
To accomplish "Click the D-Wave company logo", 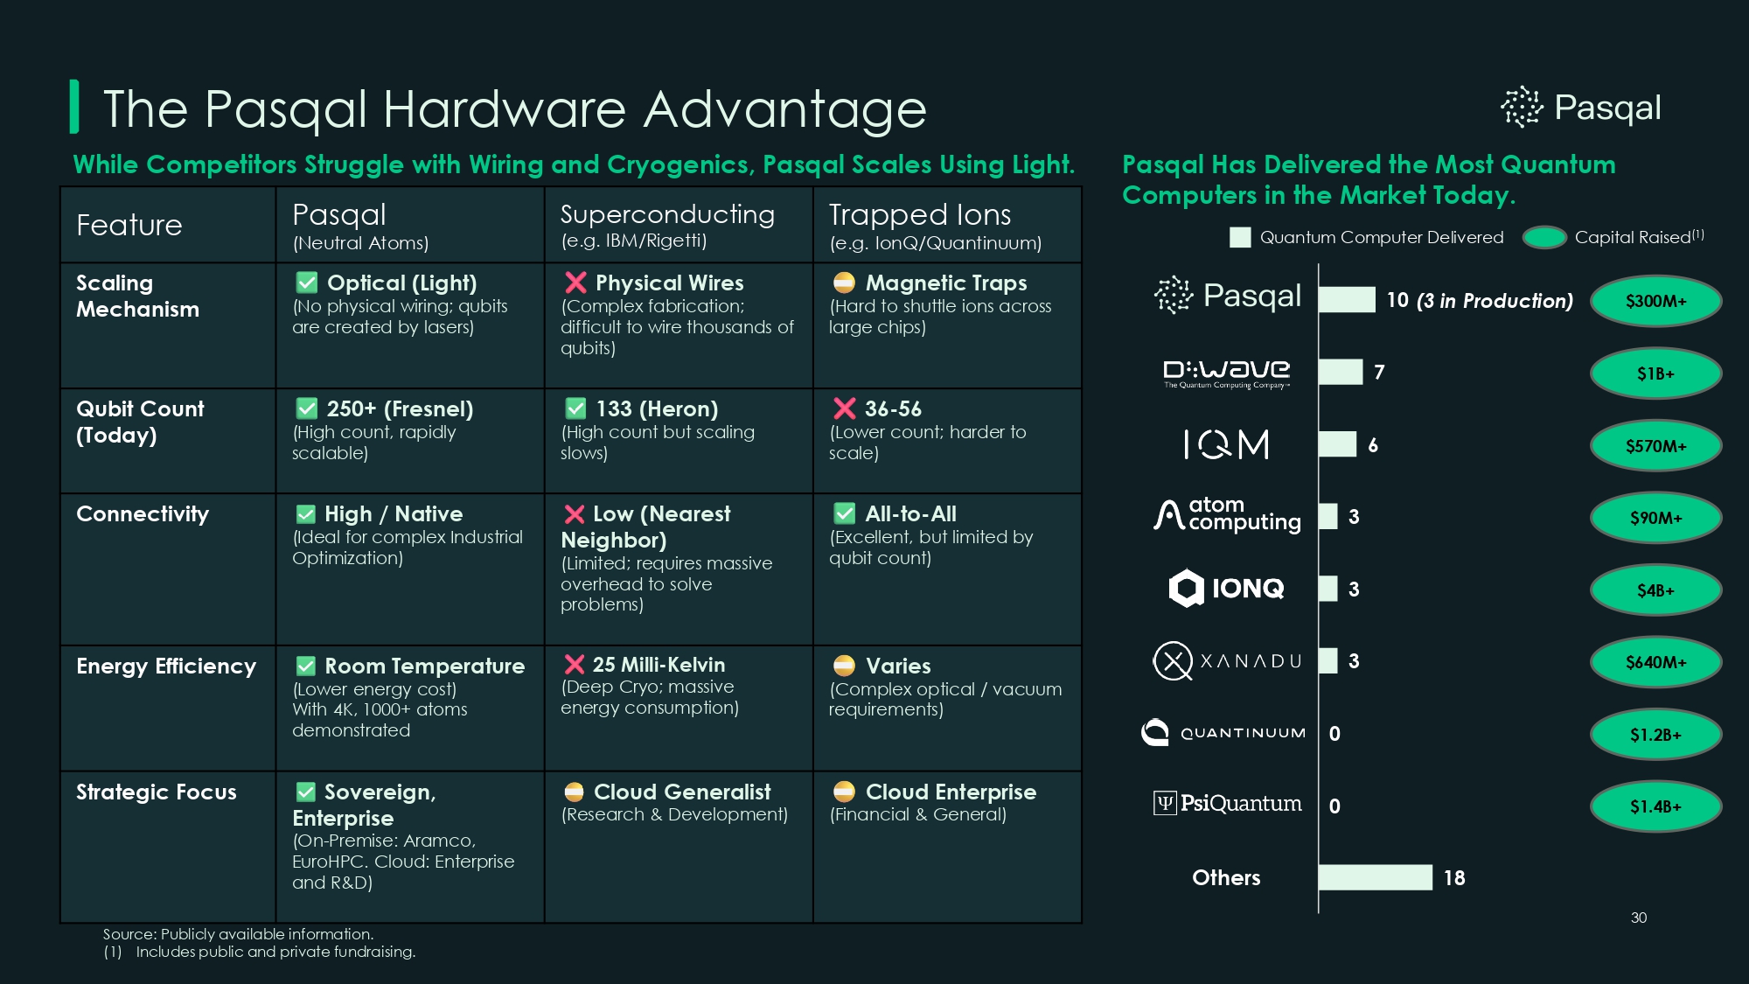I will pyautogui.click(x=1226, y=373).
